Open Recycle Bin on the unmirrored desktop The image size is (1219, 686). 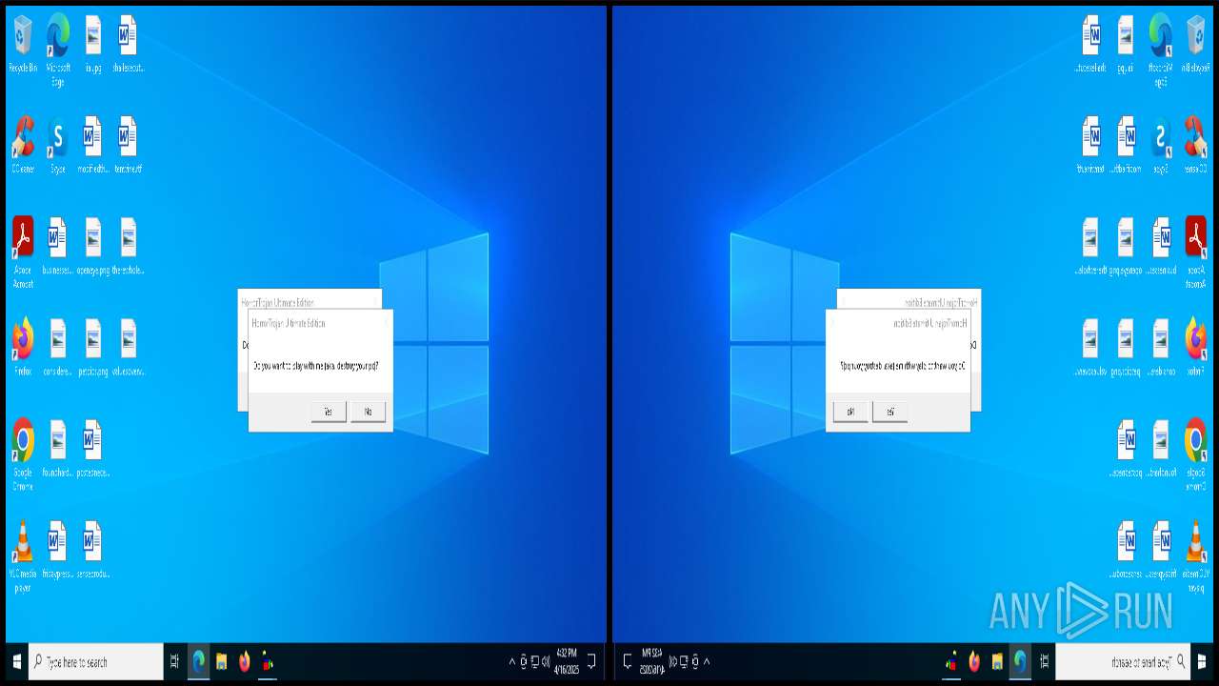tap(23, 44)
